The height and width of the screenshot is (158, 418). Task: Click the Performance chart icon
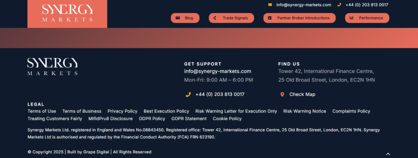click(351, 18)
